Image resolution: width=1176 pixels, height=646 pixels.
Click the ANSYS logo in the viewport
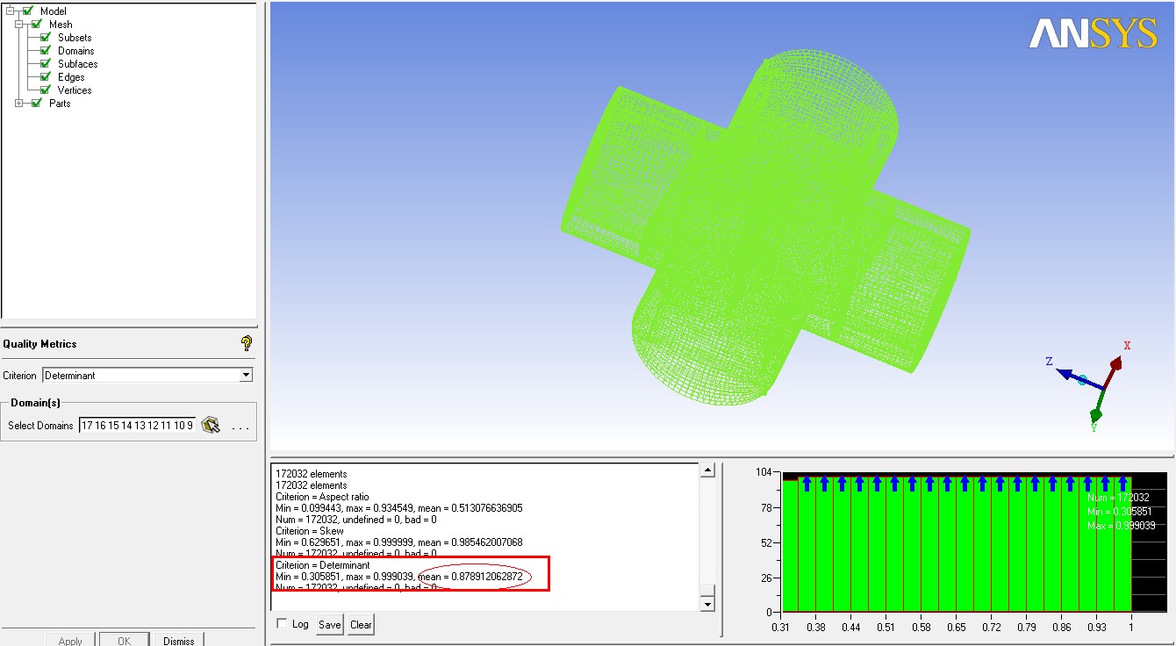click(x=1094, y=33)
